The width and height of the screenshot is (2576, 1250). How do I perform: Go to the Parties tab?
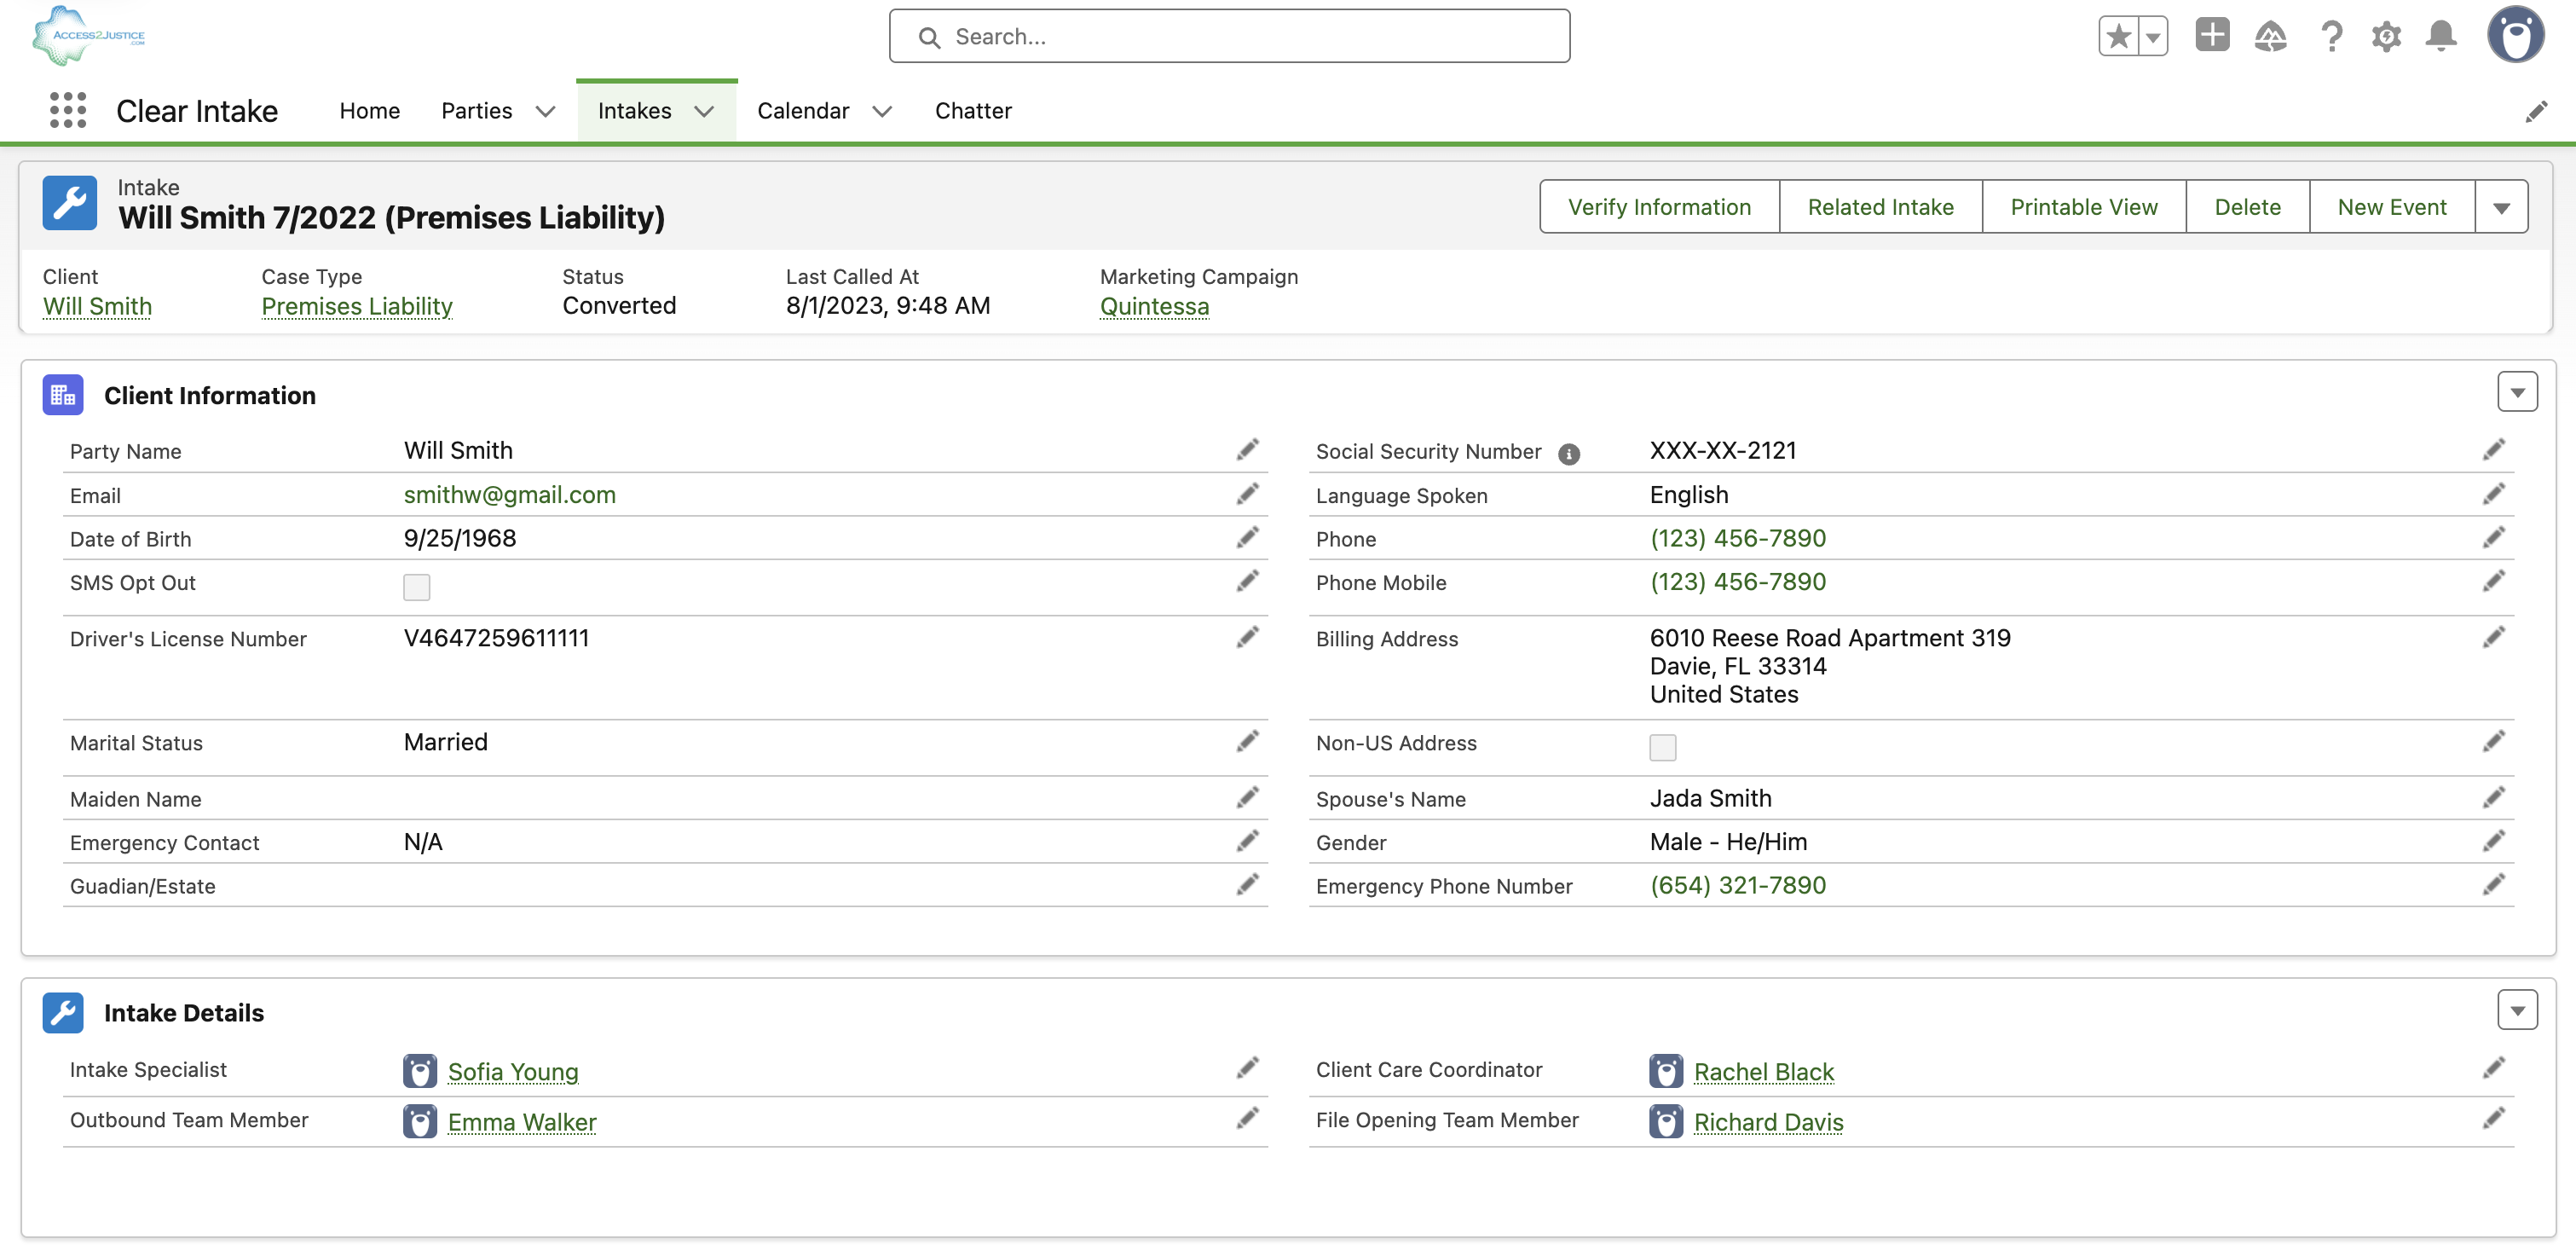coord(477,111)
